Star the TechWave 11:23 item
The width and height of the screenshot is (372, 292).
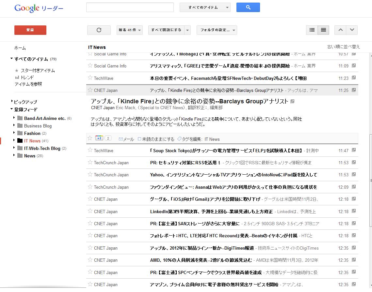(x=90, y=78)
